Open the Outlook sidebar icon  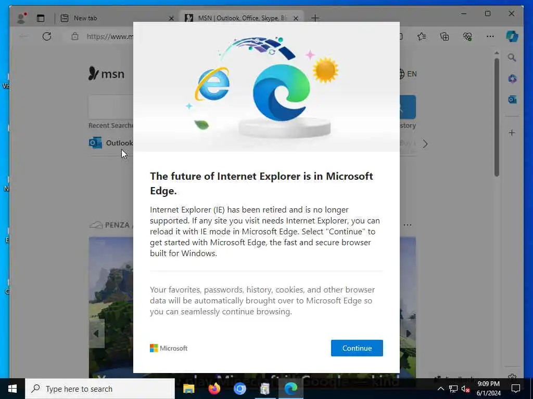[512, 100]
